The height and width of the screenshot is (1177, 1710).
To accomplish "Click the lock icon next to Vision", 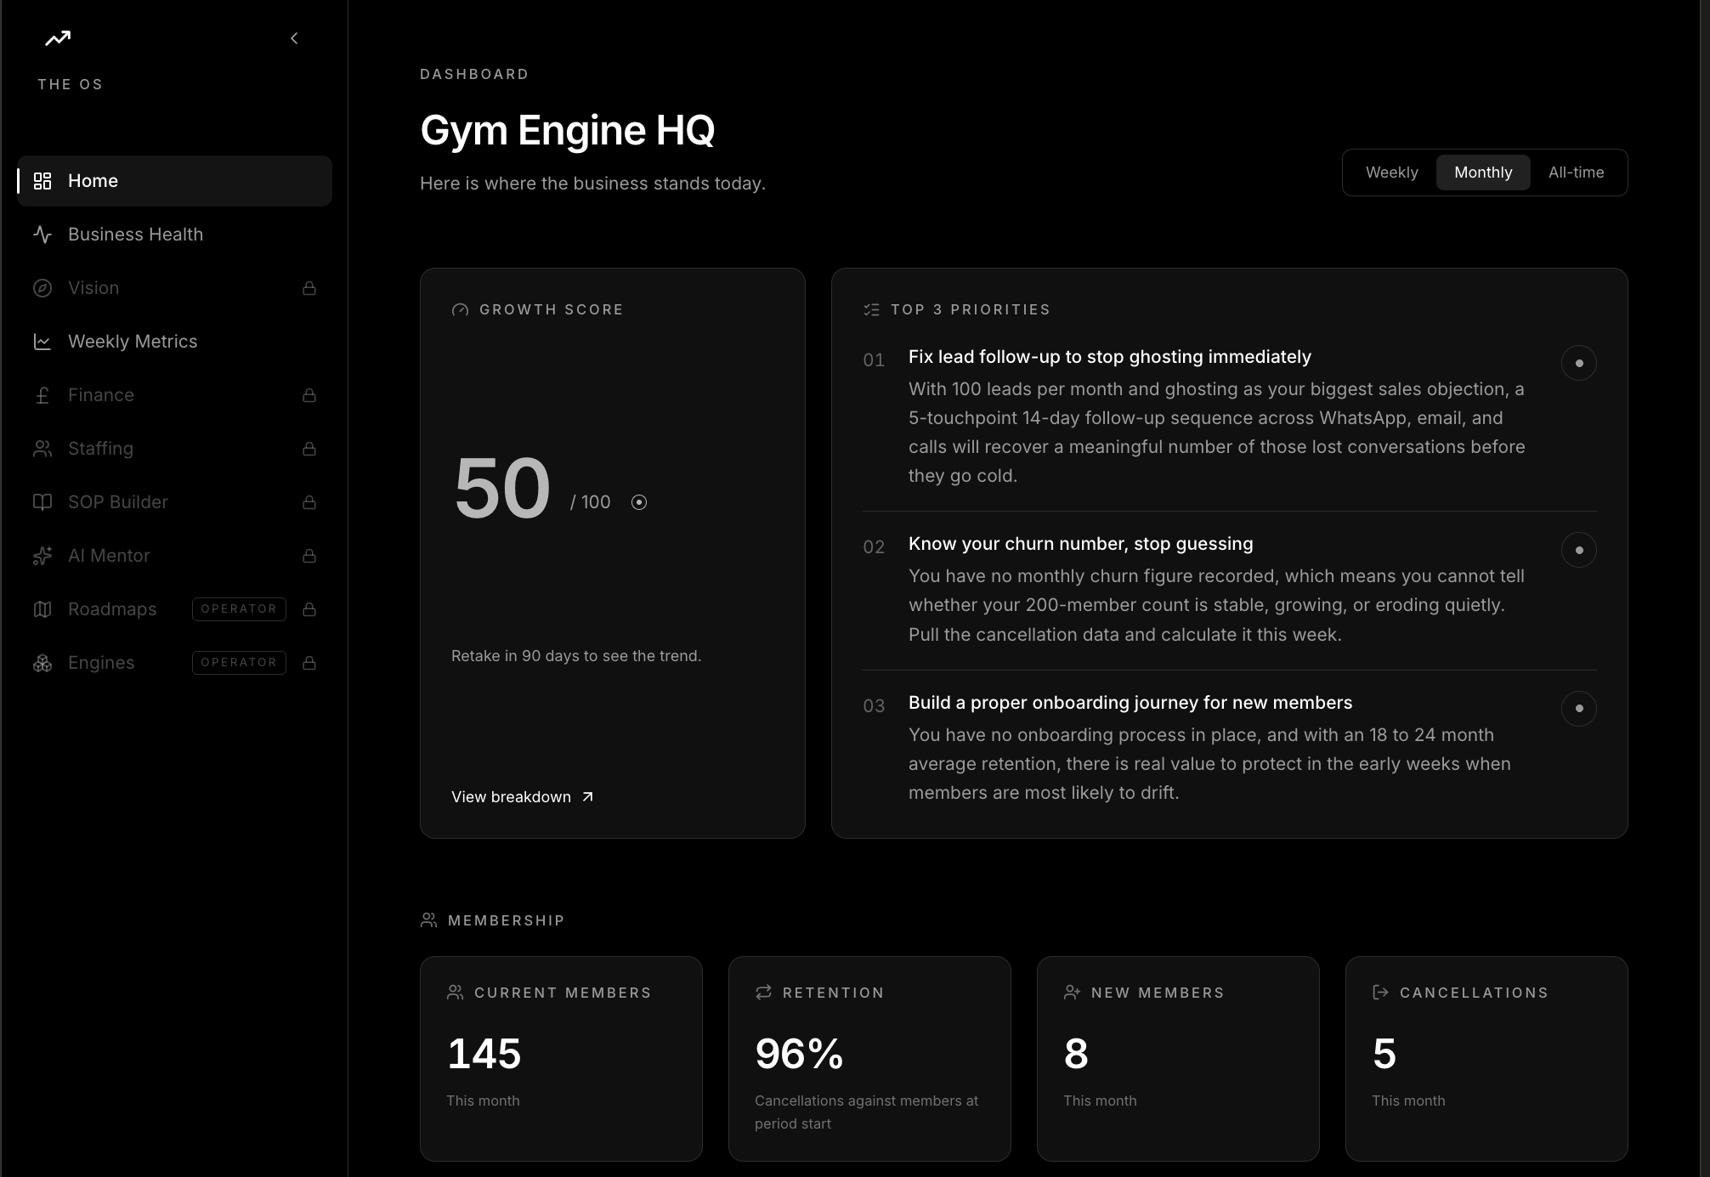I will (x=309, y=288).
